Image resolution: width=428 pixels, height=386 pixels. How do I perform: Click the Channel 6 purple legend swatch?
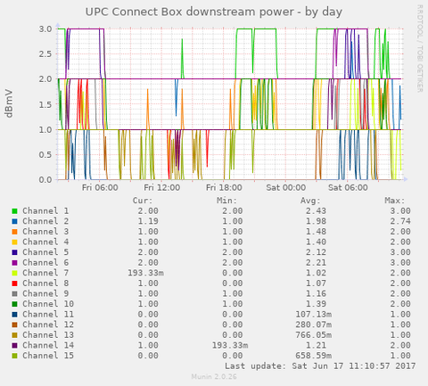pyautogui.click(x=14, y=263)
